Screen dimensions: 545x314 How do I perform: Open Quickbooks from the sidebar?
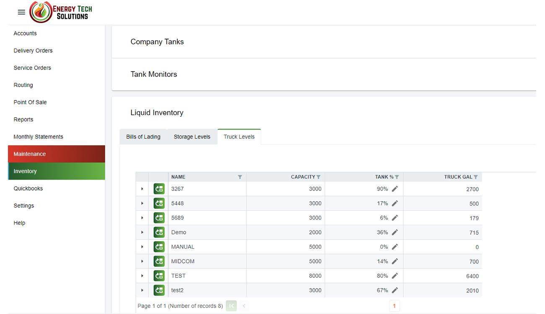click(28, 188)
